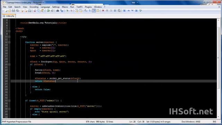Viewport: 222px width, 125px height.
Task: Open the Language menu
Action: pyautogui.click(x=45, y=7)
